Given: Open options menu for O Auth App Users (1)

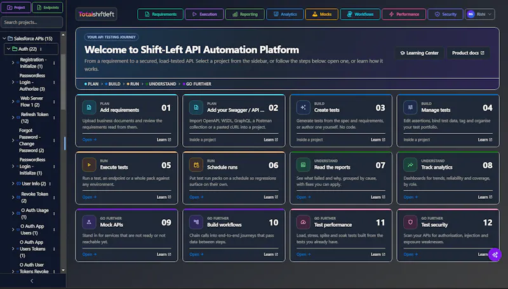Looking at the screenshot, I should click(54, 230).
